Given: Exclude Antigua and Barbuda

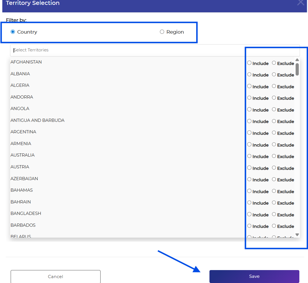Looking at the screenshot, I should (x=274, y=121).
